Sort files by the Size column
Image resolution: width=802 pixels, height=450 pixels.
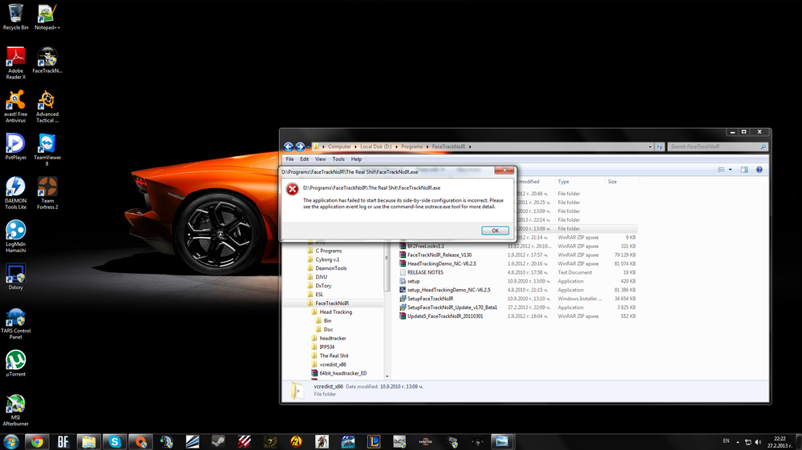click(x=612, y=182)
